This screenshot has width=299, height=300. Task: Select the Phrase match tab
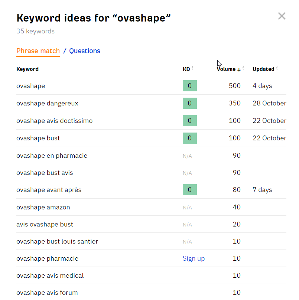point(38,51)
